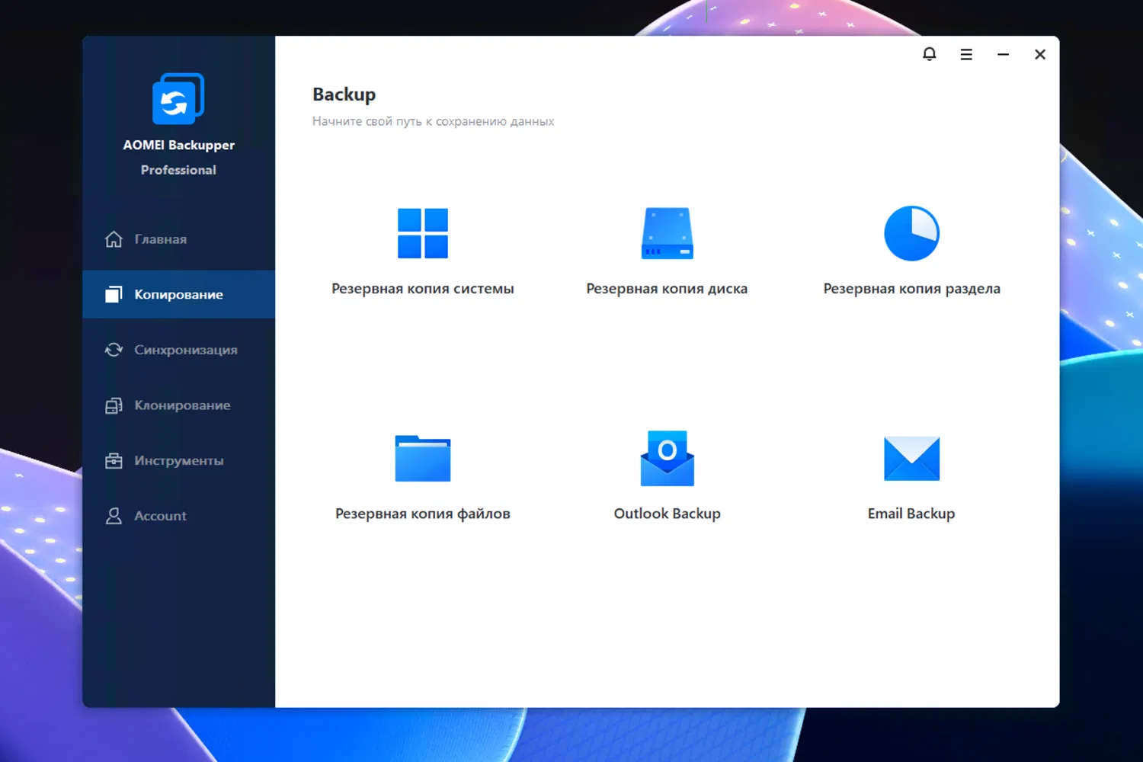The width and height of the screenshot is (1143, 762).
Task: Switch to the Копирование sidebar section
Action: pyautogui.click(x=179, y=294)
